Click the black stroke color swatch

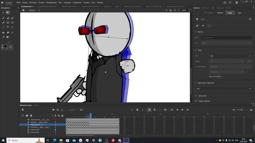[6, 46]
